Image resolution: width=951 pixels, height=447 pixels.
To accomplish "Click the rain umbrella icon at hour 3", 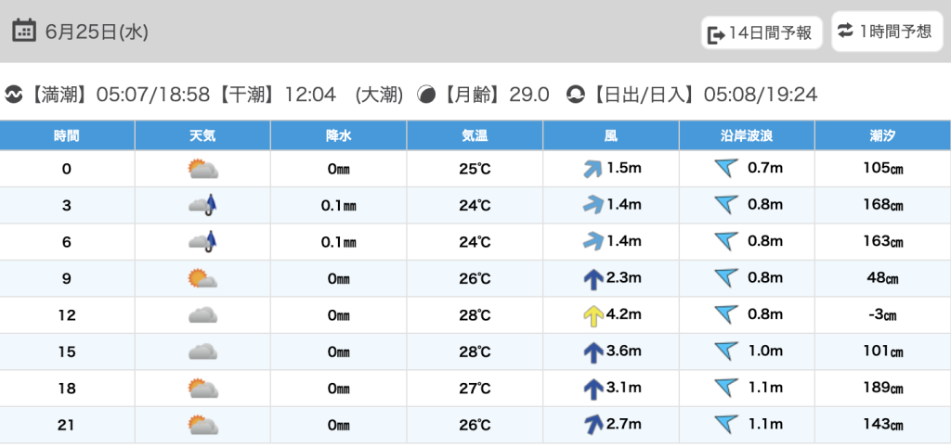I will 202,205.
